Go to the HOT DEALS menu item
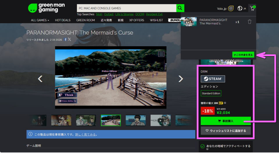 tap(62, 20)
